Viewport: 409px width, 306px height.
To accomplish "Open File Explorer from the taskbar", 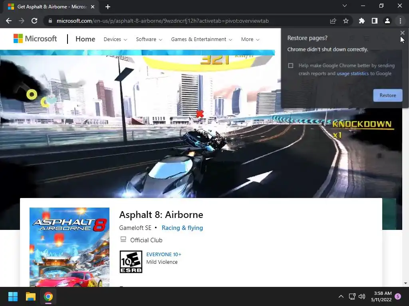I will [x=30, y=296].
